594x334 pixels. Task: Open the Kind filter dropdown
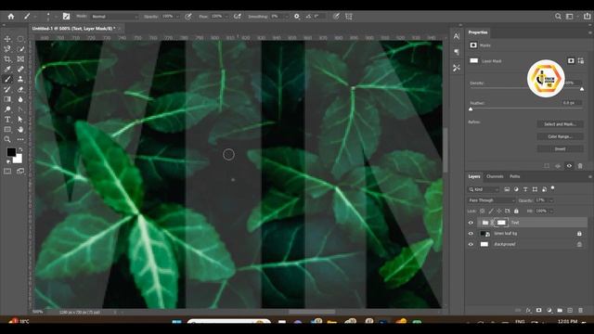pos(484,189)
